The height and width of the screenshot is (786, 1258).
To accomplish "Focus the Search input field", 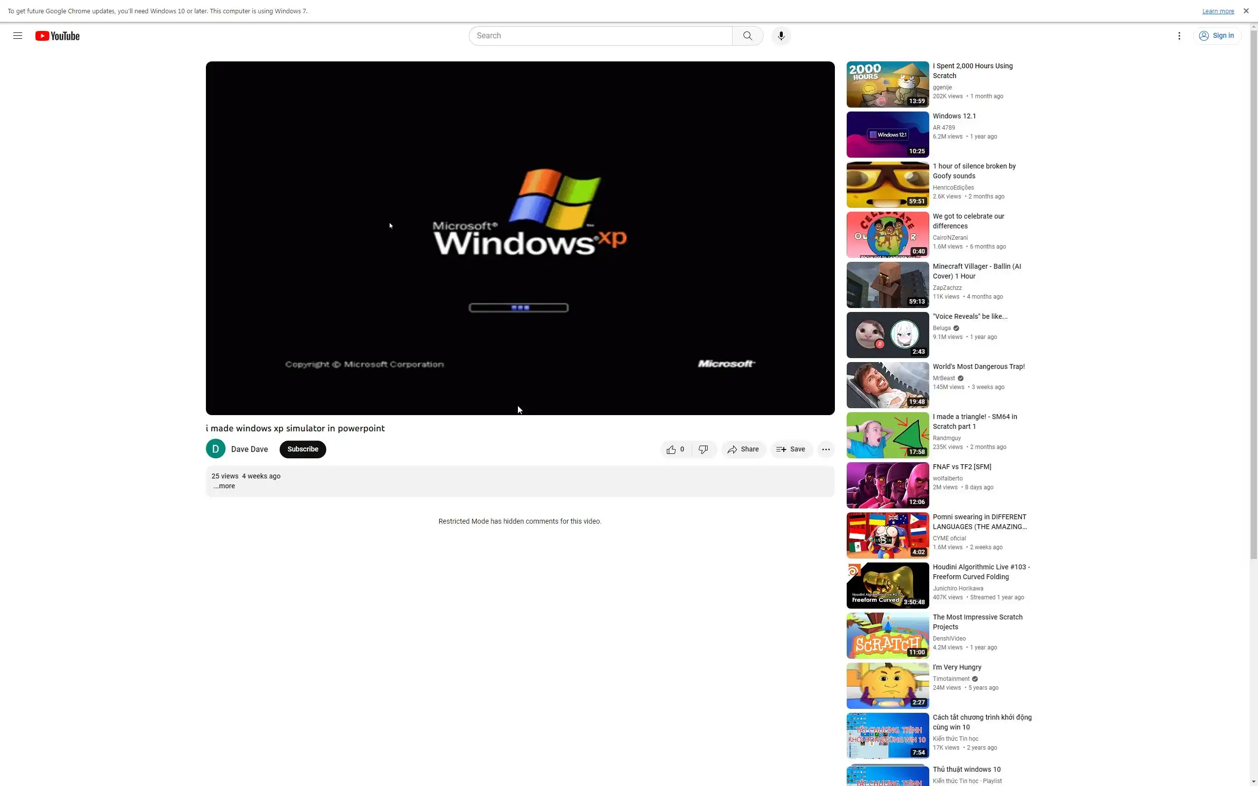I will click(x=600, y=36).
